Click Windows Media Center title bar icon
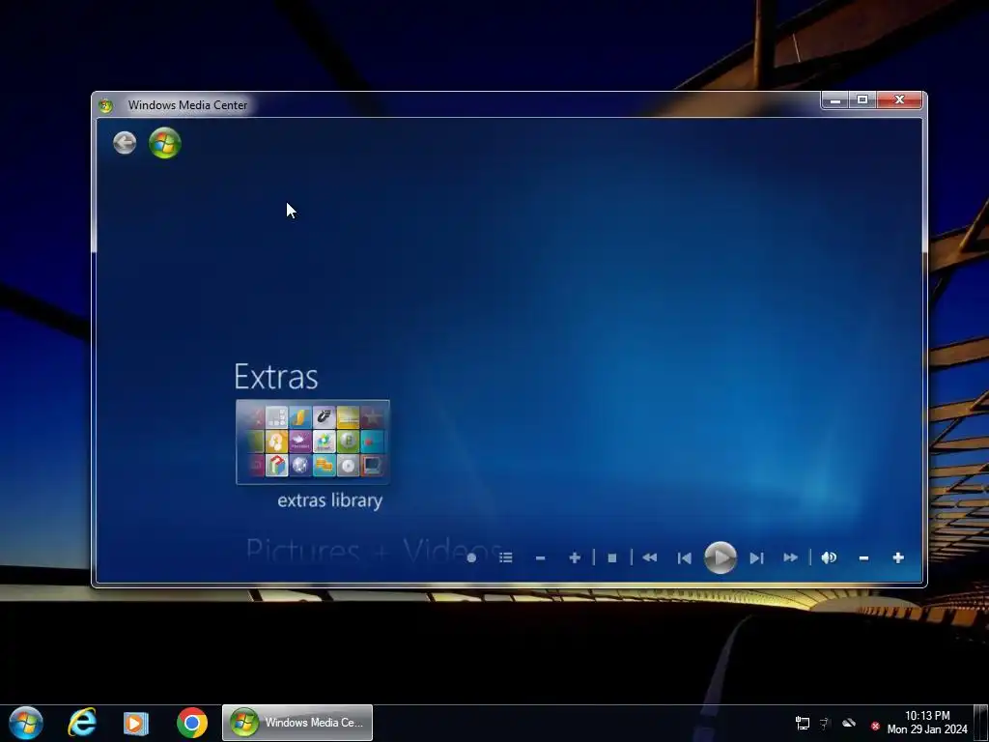This screenshot has width=989, height=742. click(x=105, y=105)
